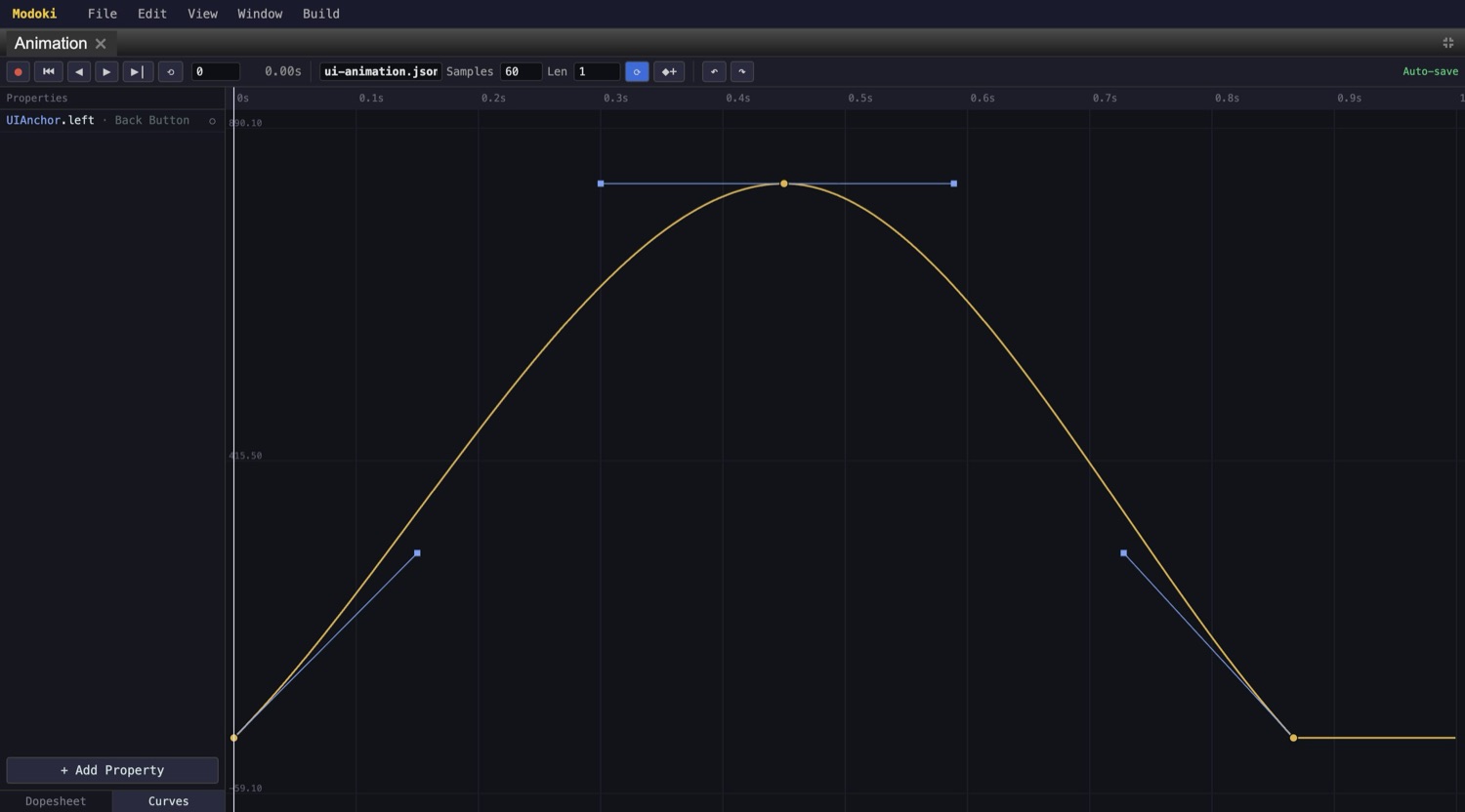Open the ui-animation.json clip selector
The image size is (1465, 812).
[380, 71]
